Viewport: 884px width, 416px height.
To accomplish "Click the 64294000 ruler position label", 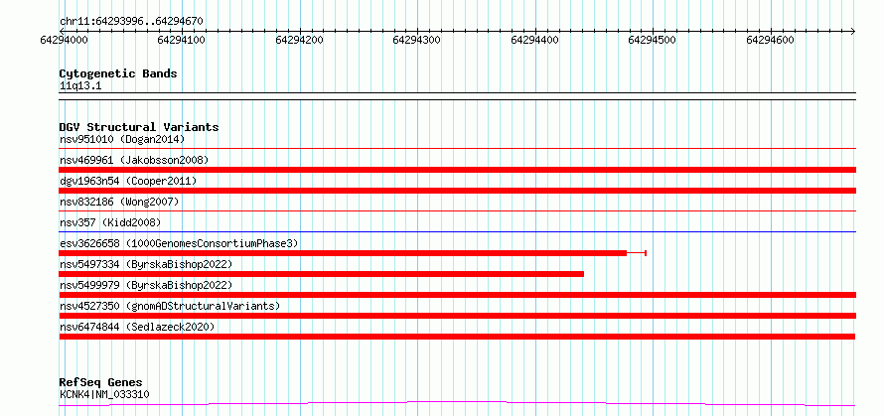I will pyautogui.click(x=65, y=40).
